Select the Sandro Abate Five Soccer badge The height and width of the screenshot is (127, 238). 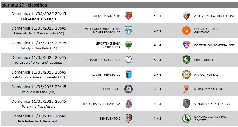[186, 118]
